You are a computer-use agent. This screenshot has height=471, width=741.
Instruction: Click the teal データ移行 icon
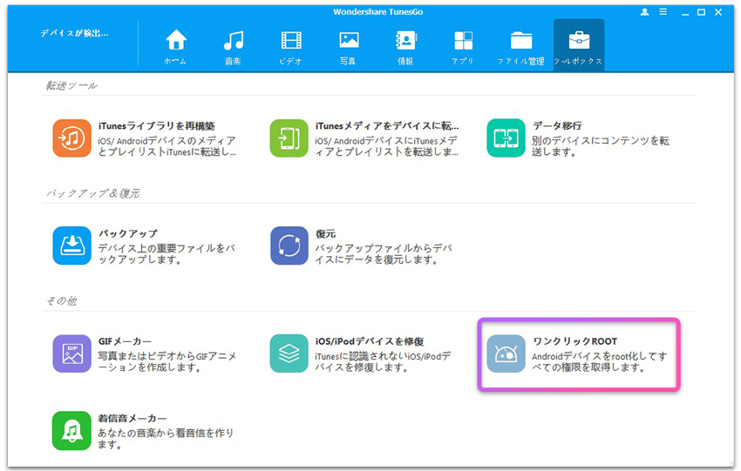(x=506, y=138)
